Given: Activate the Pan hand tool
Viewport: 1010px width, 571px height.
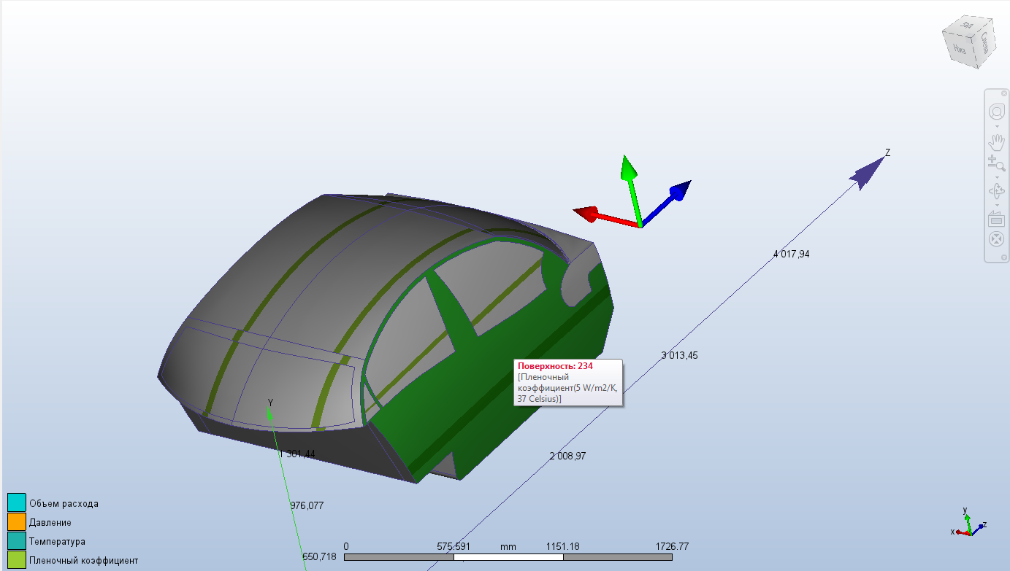Looking at the screenshot, I should coord(997,142).
